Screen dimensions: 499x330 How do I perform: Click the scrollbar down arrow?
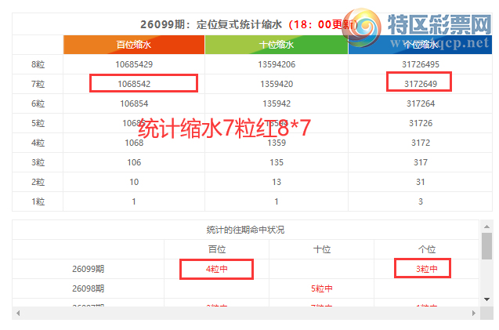pos(486,299)
